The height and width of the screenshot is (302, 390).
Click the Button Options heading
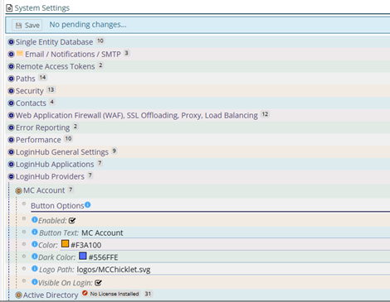pos(57,206)
